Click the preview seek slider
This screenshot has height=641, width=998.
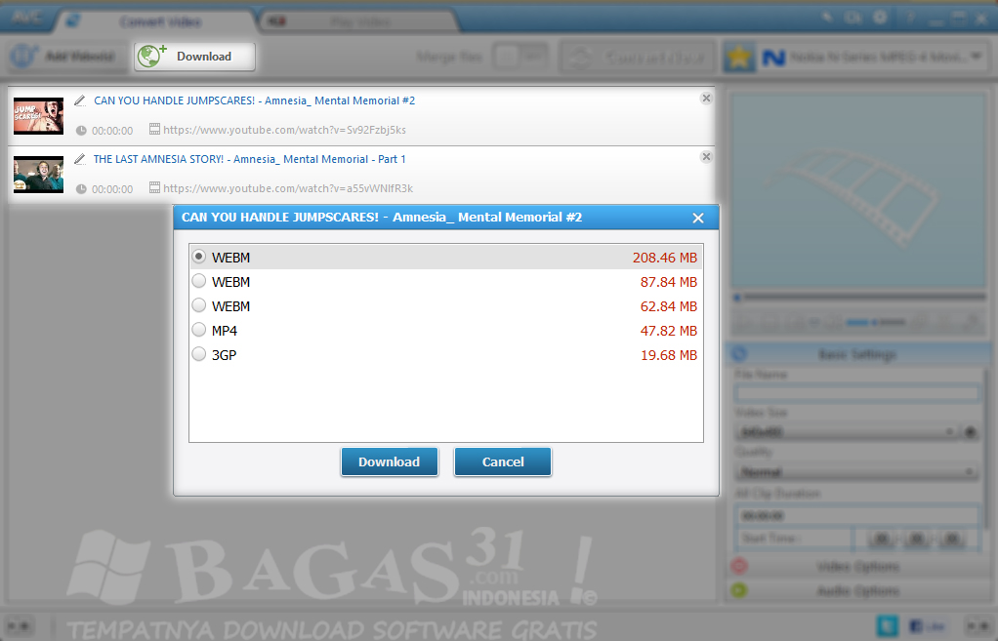(859, 297)
